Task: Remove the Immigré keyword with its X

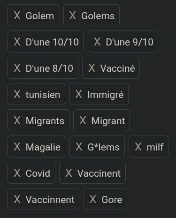Action: point(79,94)
